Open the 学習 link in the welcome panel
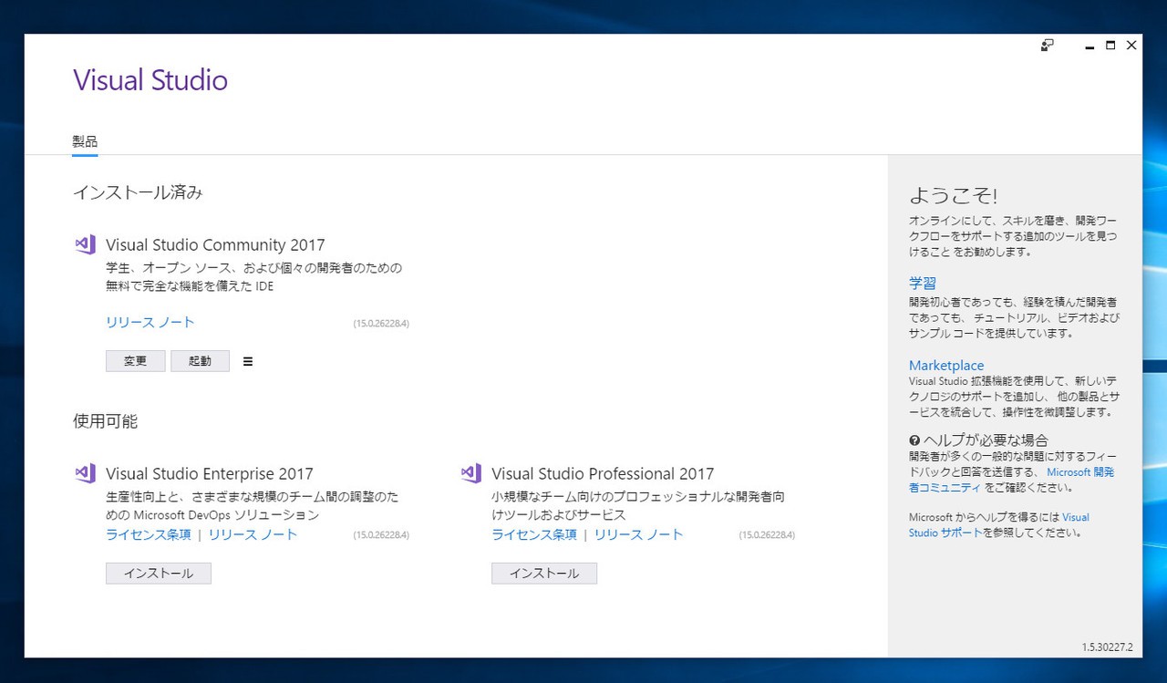This screenshot has height=683, width=1167. 923,283
